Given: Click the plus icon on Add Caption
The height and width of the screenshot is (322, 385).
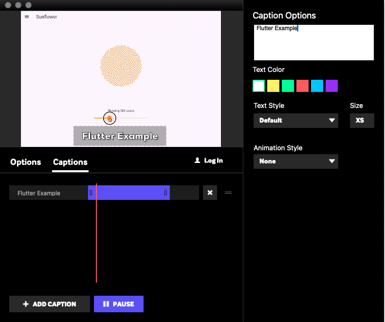Looking at the screenshot, I should (26, 304).
